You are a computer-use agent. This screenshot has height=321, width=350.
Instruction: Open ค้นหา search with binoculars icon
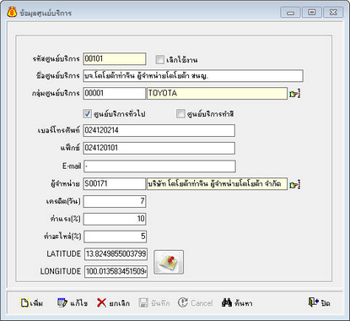coord(237,303)
